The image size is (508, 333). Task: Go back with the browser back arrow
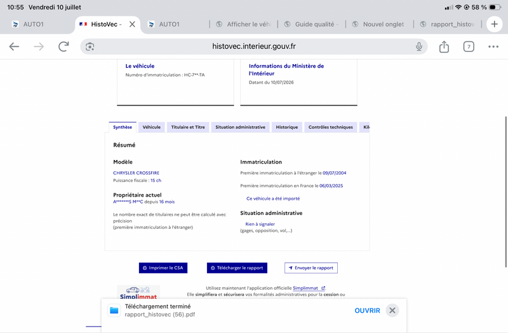click(14, 46)
